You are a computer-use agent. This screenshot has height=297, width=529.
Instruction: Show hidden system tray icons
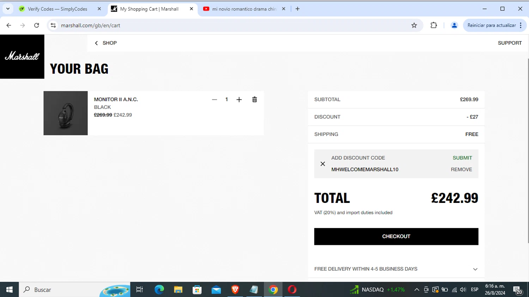click(416, 290)
